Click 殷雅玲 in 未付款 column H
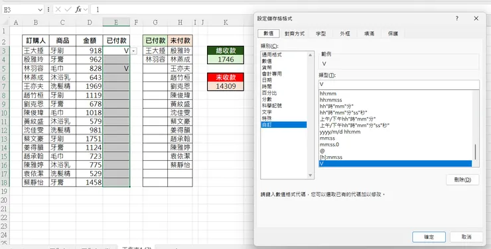This screenshot has height=249, width=491. click(x=180, y=50)
